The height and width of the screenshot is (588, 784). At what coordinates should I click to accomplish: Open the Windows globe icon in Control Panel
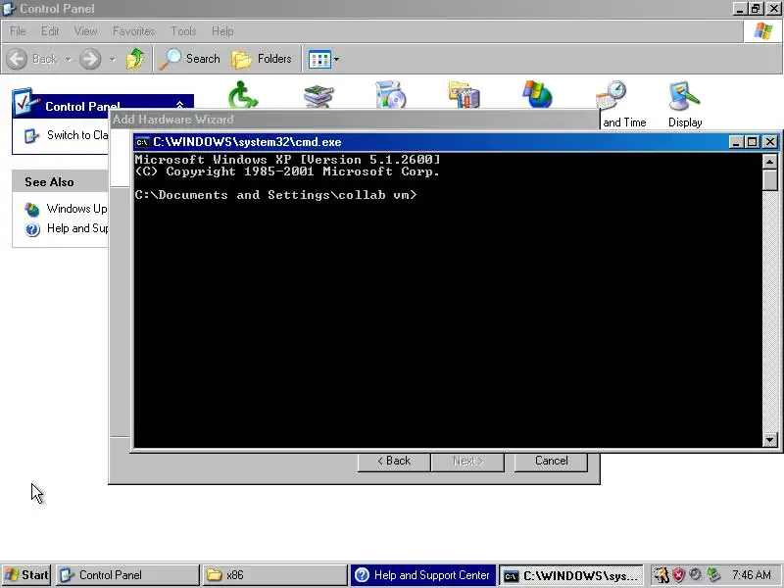click(x=537, y=94)
